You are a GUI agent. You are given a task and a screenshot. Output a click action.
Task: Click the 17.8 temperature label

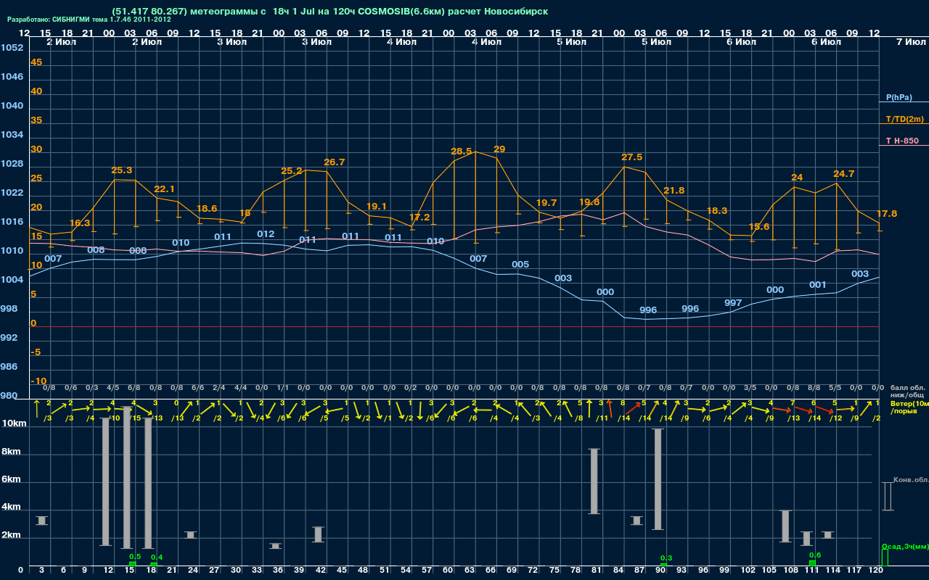tap(887, 214)
